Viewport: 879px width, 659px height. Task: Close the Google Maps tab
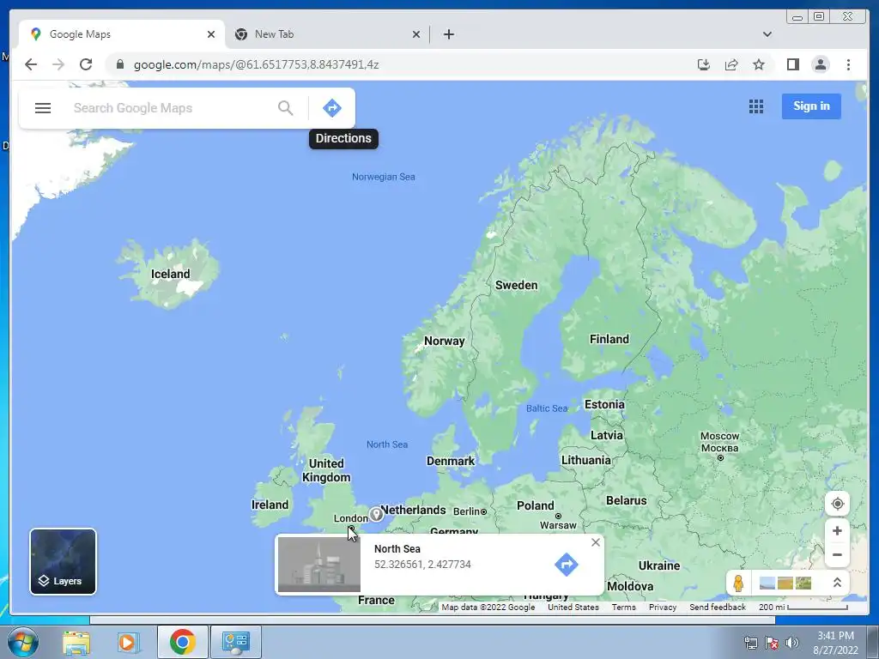coord(211,34)
